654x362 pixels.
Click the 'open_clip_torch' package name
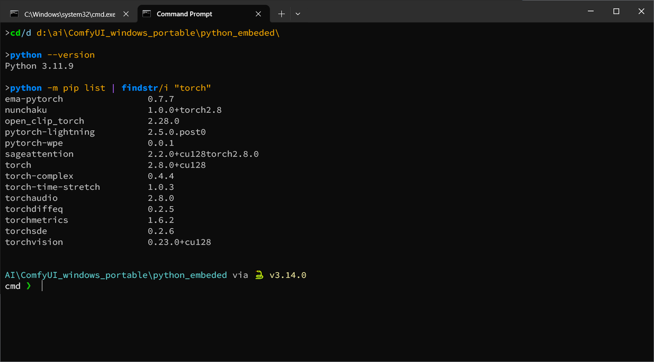click(44, 121)
